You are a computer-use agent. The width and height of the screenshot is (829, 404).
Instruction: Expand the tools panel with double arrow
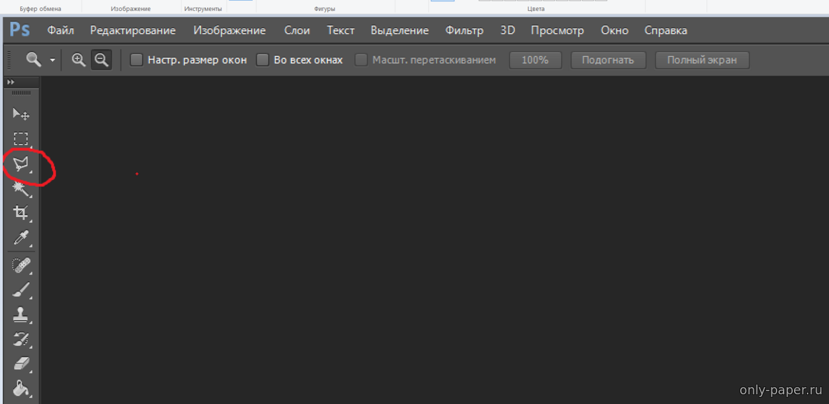click(x=10, y=82)
